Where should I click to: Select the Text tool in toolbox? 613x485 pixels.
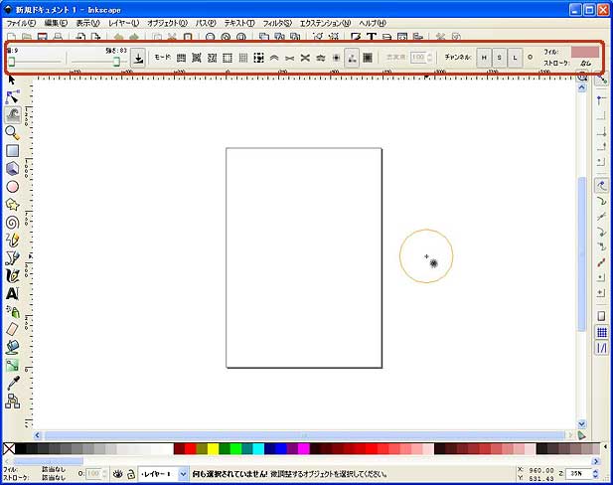[x=13, y=293]
